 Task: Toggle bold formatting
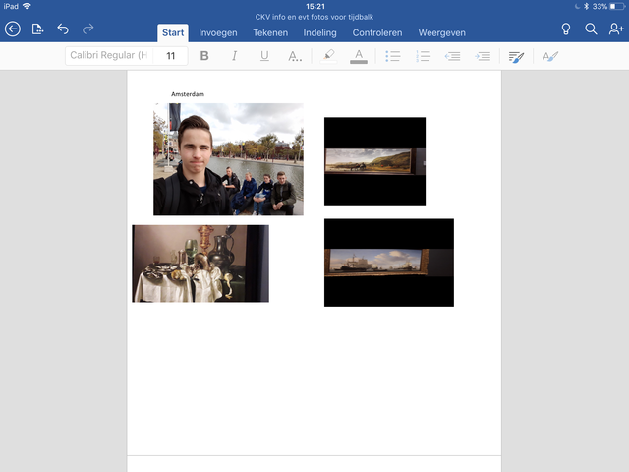[x=204, y=56]
